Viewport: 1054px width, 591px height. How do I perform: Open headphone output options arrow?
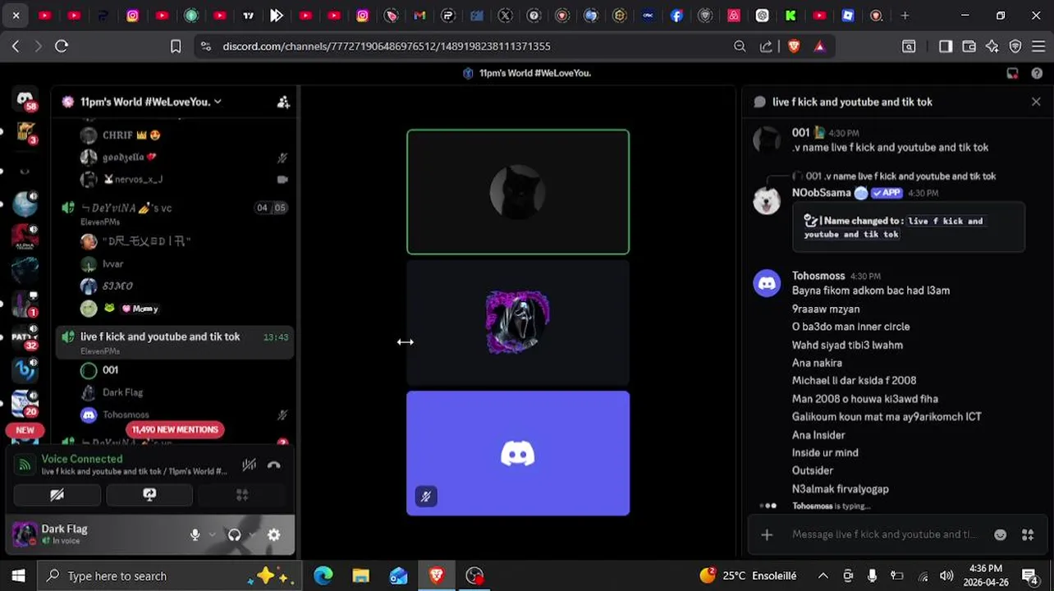(x=251, y=534)
